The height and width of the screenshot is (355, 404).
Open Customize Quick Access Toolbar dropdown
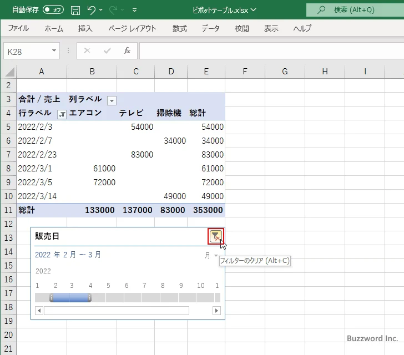coord(134,10)
